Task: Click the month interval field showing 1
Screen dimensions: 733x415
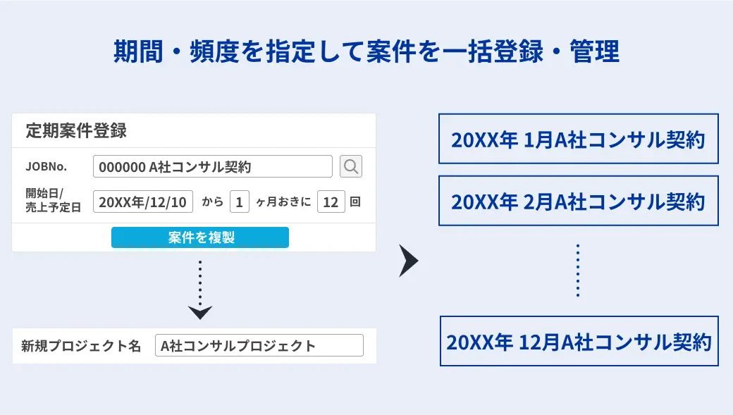Action: coord(240,202)
